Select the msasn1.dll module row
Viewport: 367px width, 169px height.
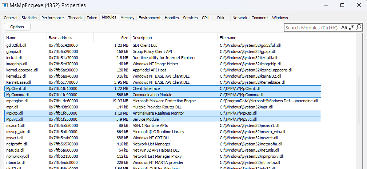click(x=163, y=125)
